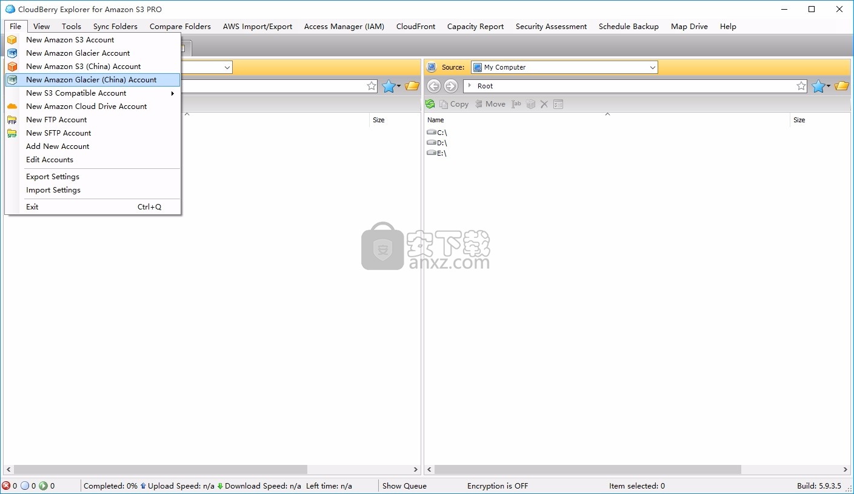This screenshot has width=854, height=494.
Task: Select the C:\ drive
Action: (437, 133)
